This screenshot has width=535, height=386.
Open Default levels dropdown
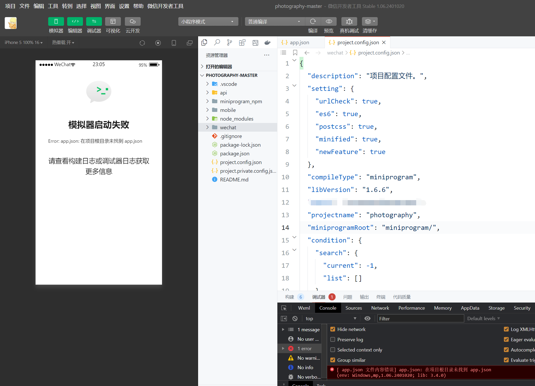pyautogui.click(x=483, y=319)
